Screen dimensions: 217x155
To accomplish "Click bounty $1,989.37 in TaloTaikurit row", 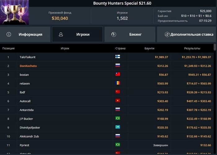I will click(x=162, y=57).
